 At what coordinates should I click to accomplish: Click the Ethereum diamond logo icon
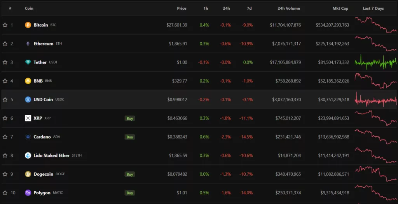(28, 43)
